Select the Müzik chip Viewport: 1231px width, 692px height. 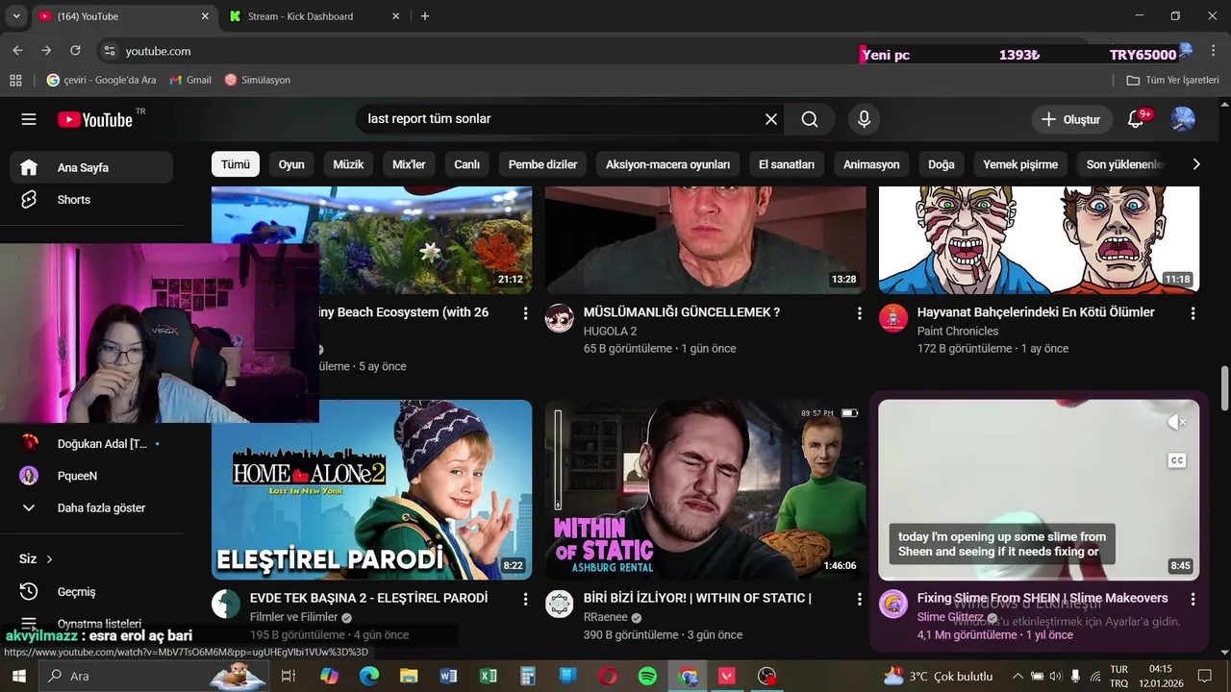tap(348, 164)
